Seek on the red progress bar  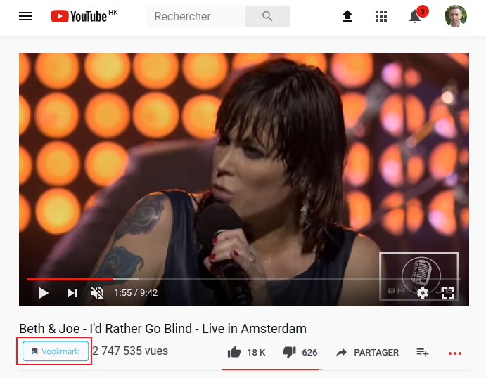pos(244,279)
